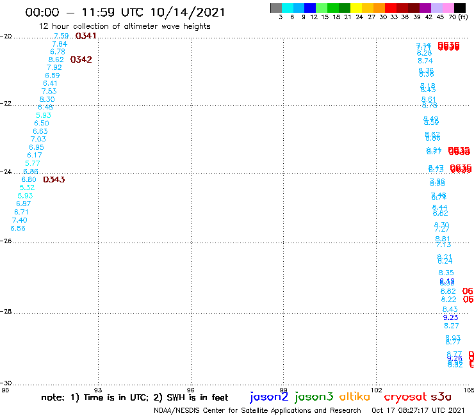Click the s3a satellite legend label
This screenshot has height=416, width=474.
[441, 397]
